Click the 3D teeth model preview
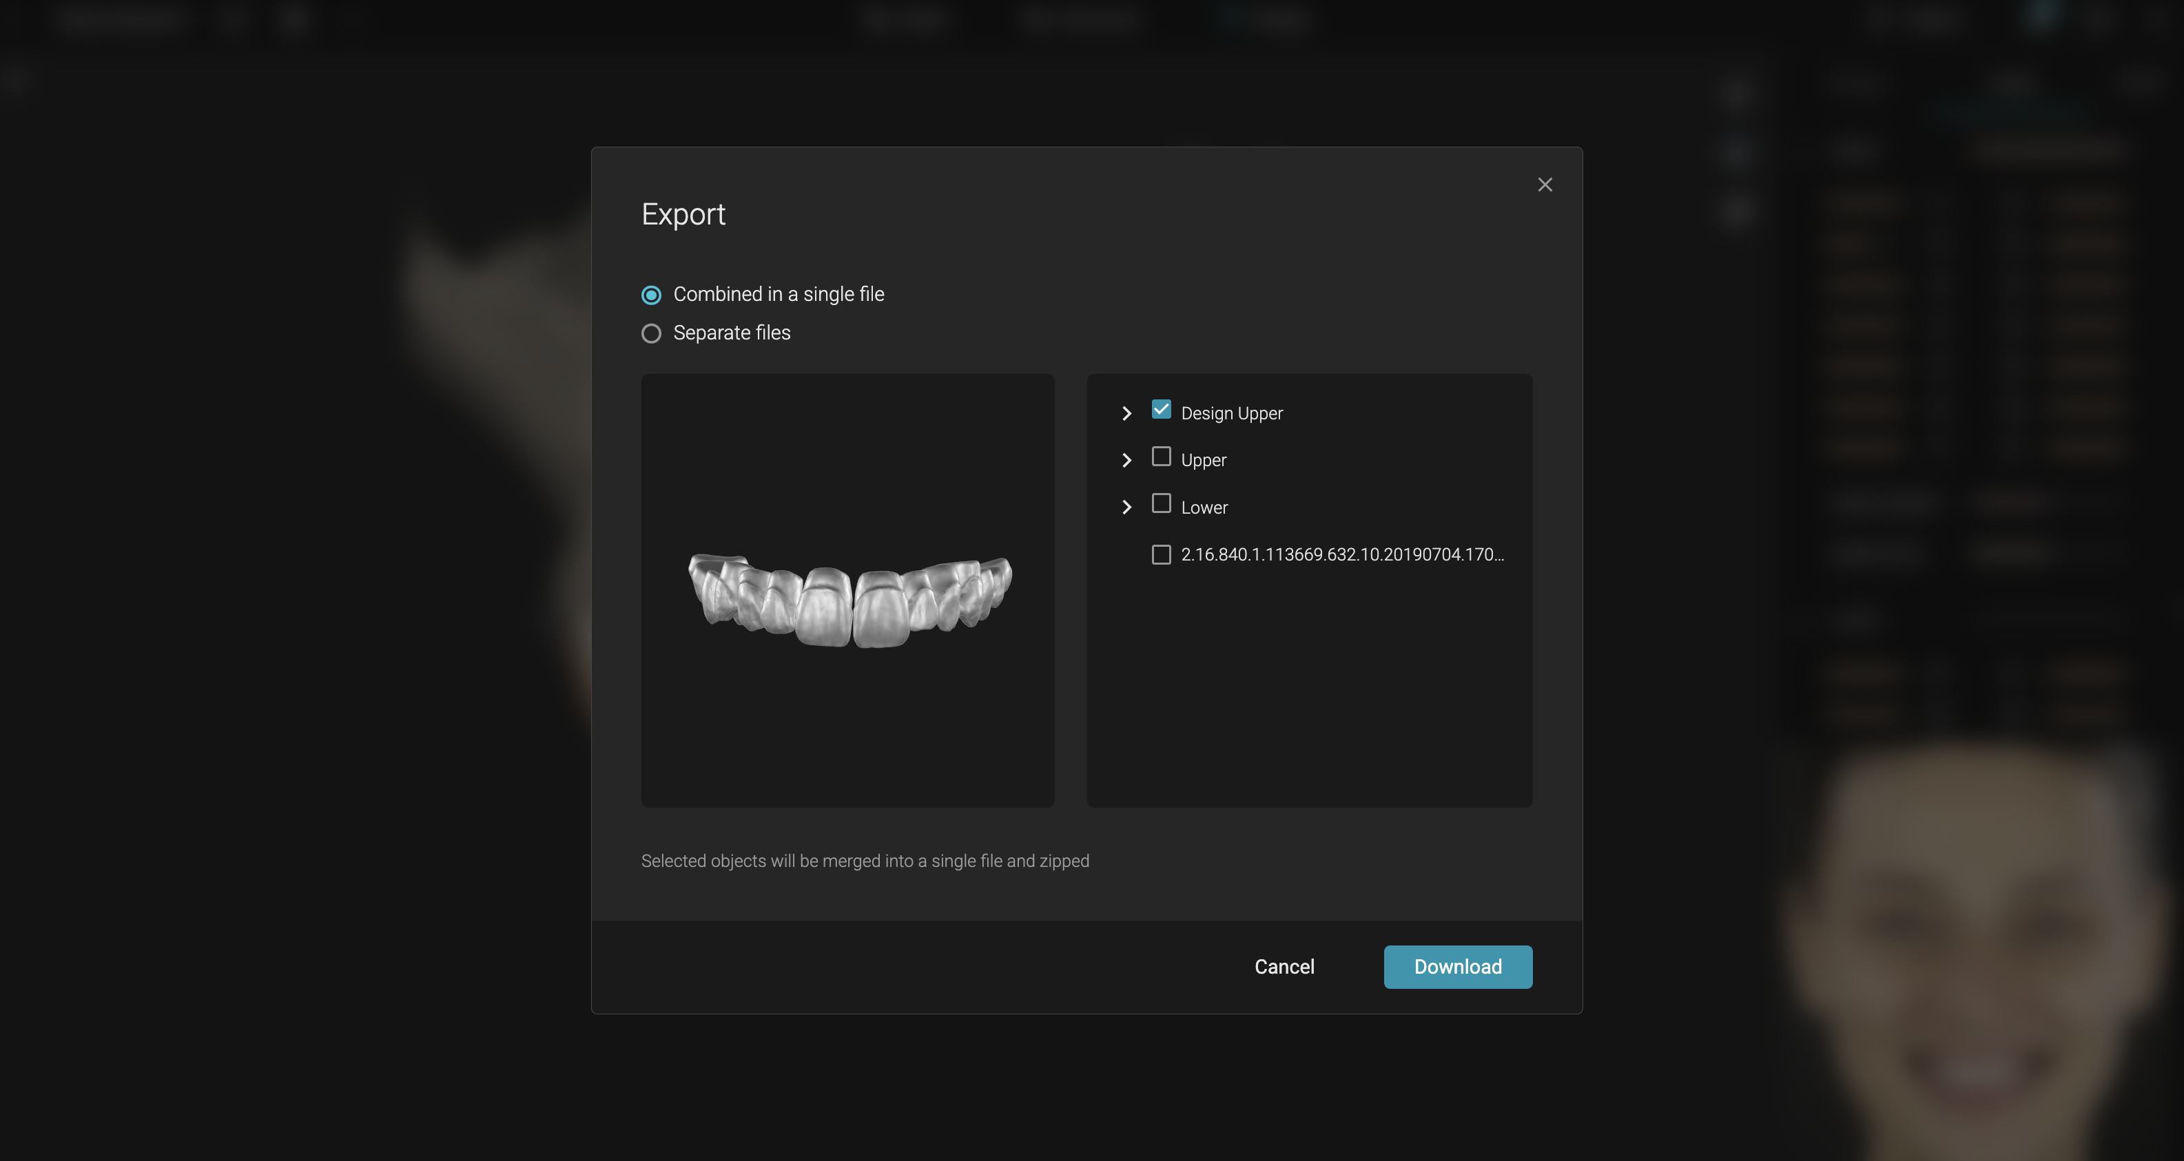 (848, 599)
